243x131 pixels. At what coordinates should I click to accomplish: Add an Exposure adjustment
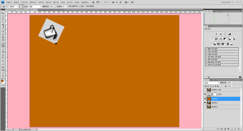(x=230, y=34)
